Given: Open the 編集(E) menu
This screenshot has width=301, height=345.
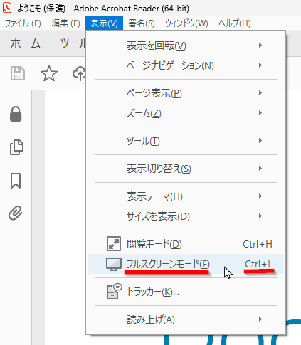Looking at the screenshot, I should point(65,23).
